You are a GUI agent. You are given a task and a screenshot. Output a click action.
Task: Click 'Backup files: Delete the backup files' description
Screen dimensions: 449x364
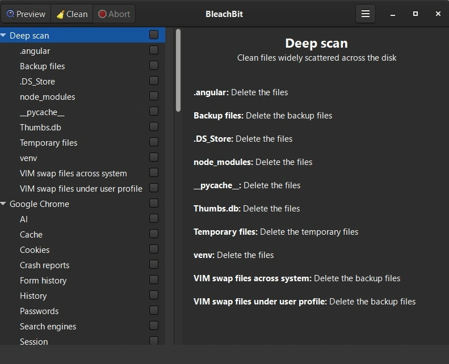point(263,116)
